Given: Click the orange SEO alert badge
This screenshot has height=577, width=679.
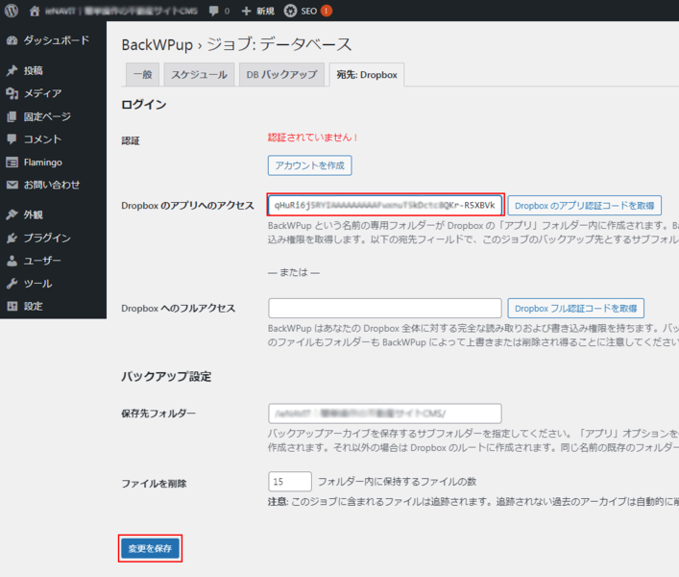Looking at the screenshot, I should (x=327, y=11).
